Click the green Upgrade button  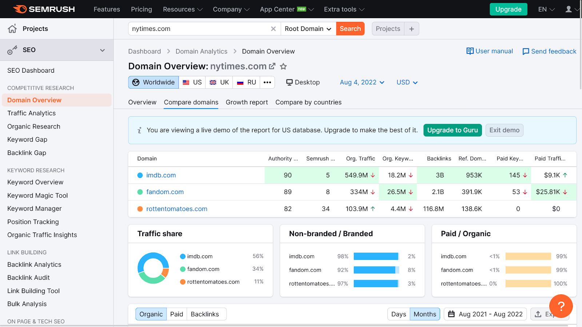pyautogui.click(x=508, y=9)
